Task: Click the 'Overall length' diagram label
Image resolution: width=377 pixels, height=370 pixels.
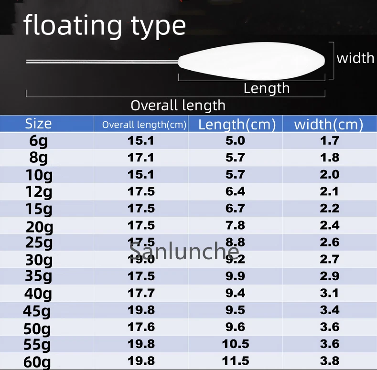Action: [178, 105]
